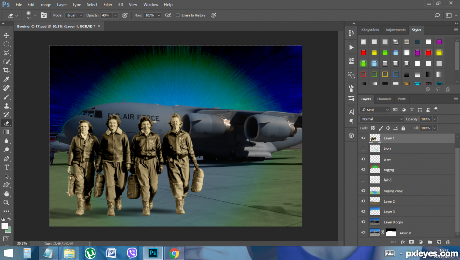Open Chrome from the taskbar
The image size is (460, 260).
(x=174, y=253)
